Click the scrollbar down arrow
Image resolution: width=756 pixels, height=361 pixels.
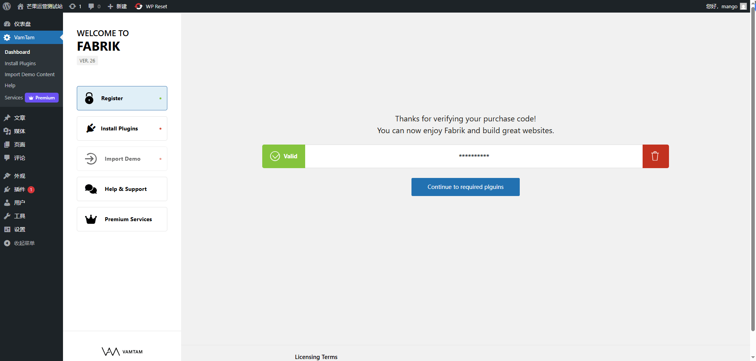753,358
